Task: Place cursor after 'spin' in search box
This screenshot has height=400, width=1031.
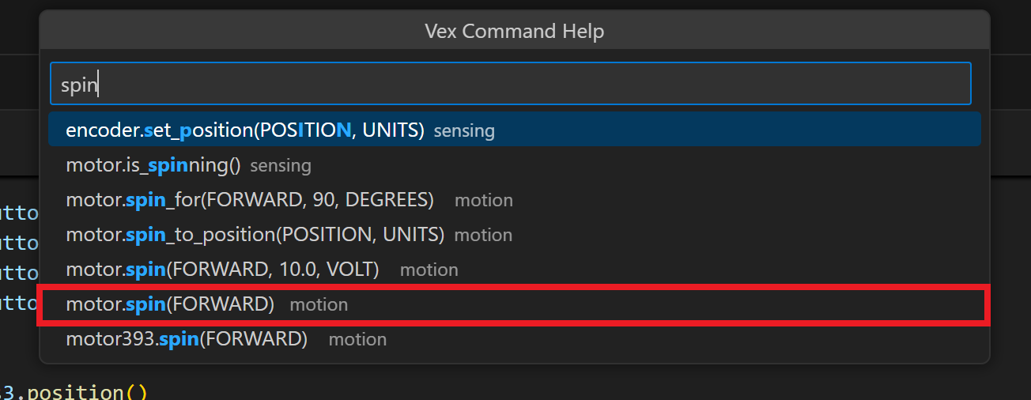Action: click(99, 85)
